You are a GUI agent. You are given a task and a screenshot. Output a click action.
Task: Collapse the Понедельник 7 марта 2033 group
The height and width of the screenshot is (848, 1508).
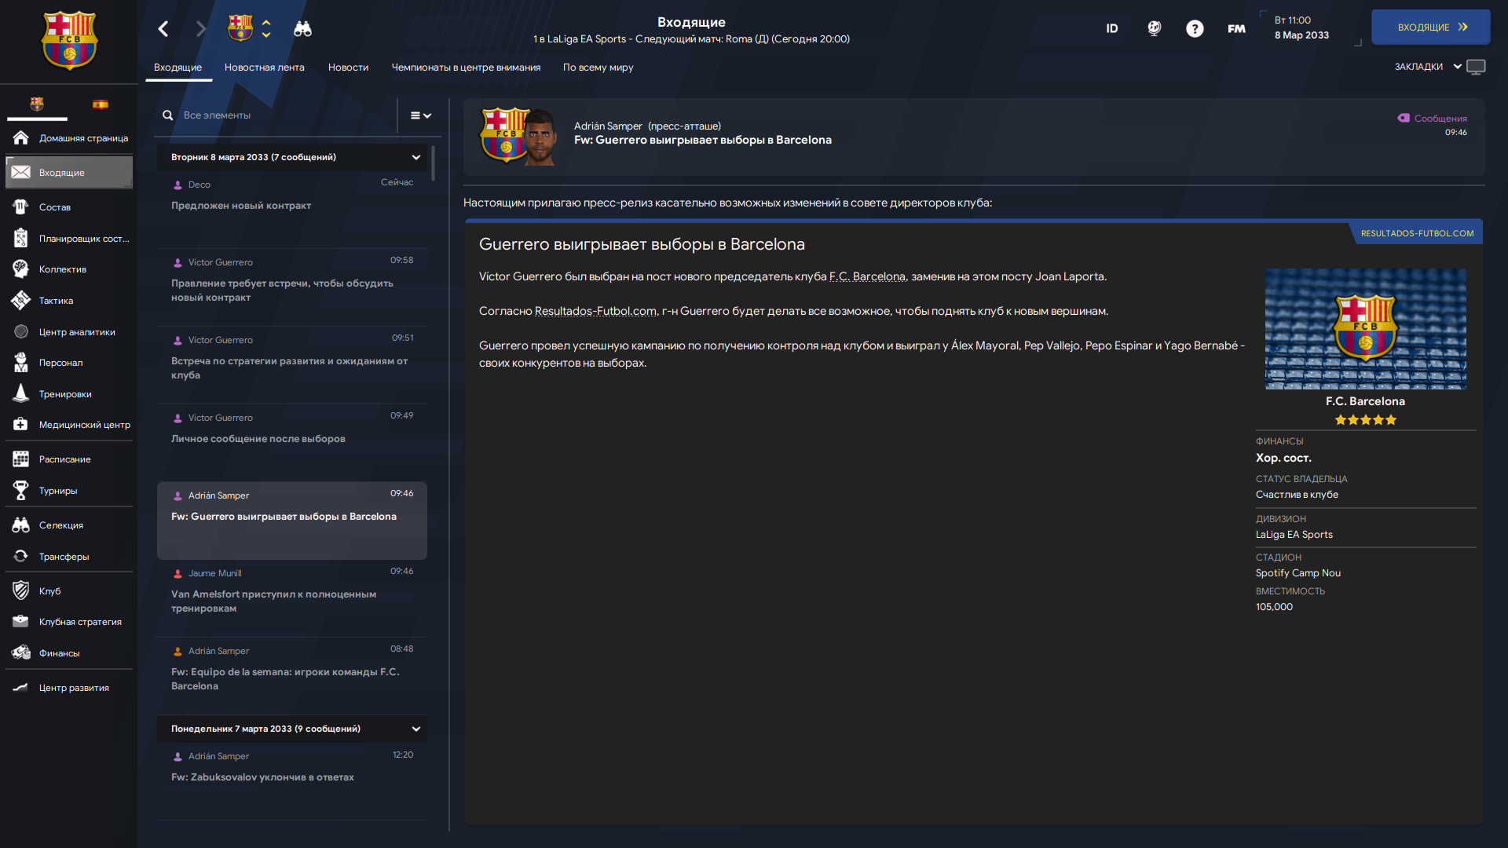tap(415, 729)
